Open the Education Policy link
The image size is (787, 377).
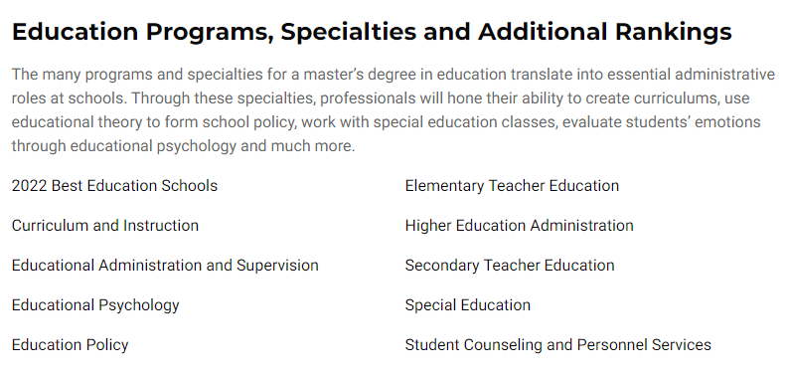pyautogui.click(x=71, y=345)
